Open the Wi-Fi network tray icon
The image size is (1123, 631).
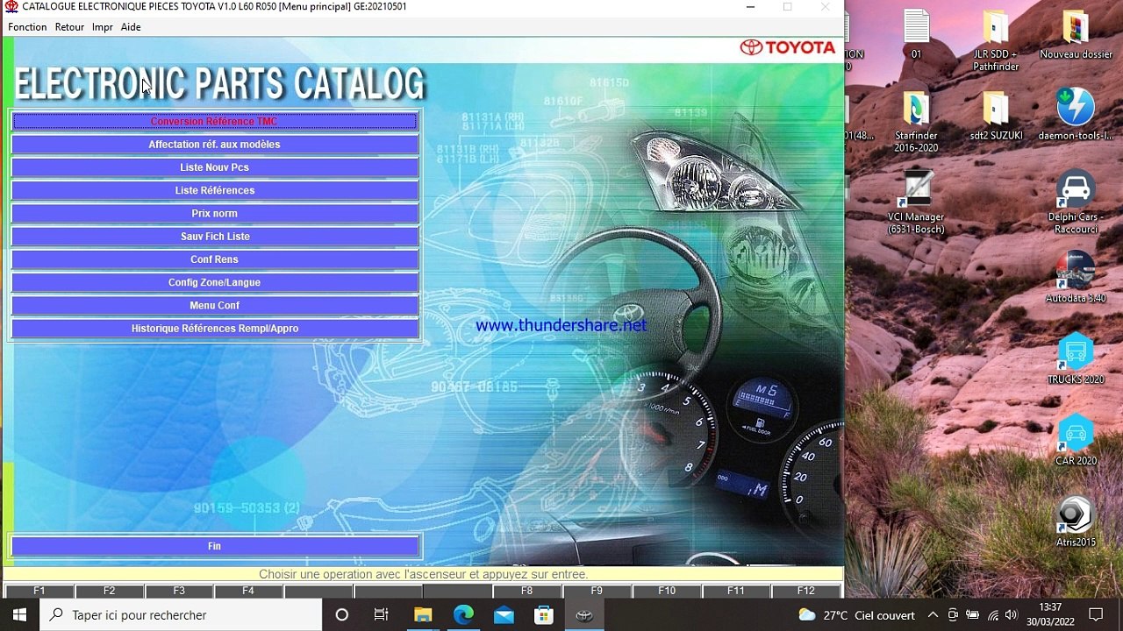[x=992, y=615]
